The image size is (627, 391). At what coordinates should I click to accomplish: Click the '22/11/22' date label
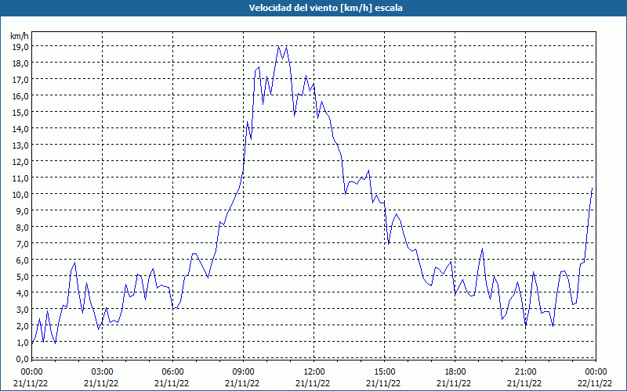(596, 383)
